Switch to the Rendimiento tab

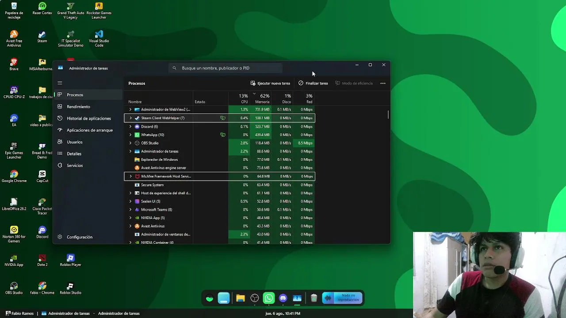tap(88, 106)
